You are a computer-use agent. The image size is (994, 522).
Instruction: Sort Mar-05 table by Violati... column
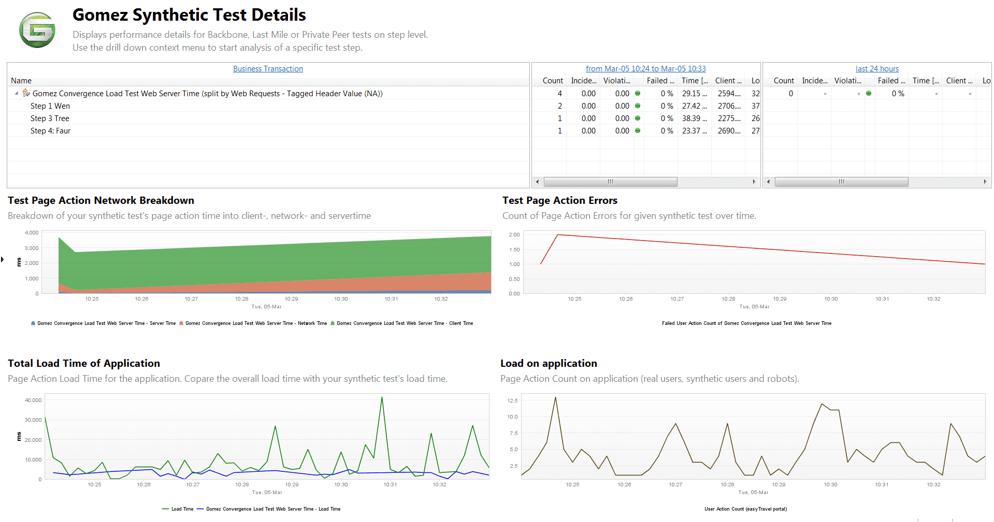(617, 81)
